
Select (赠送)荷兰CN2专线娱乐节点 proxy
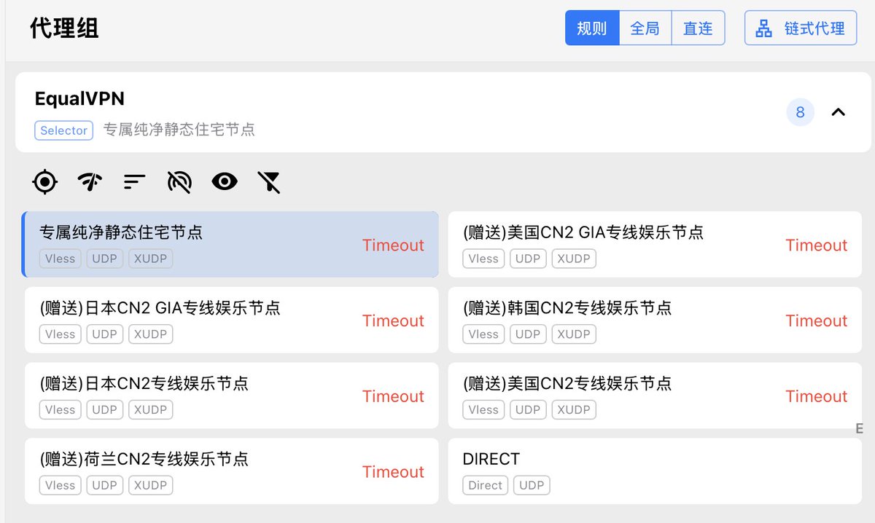click(232, 471)
